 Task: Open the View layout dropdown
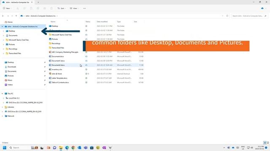74,8
